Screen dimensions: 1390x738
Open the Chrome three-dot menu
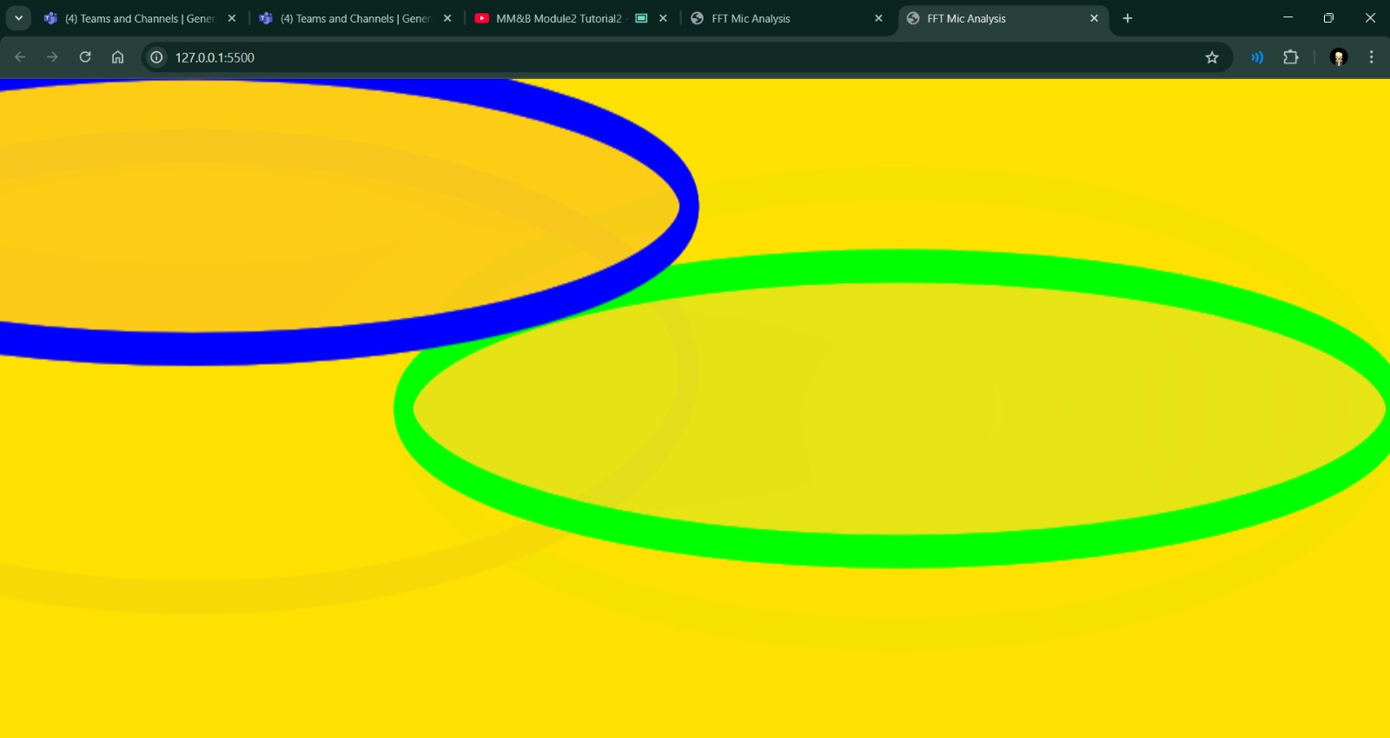click(x=1371, y=57)
